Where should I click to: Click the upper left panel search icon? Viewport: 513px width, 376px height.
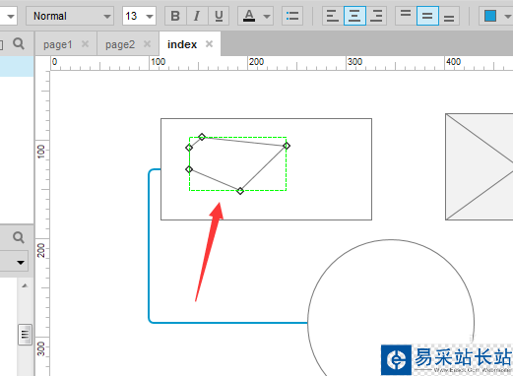(x=19, y=43)
